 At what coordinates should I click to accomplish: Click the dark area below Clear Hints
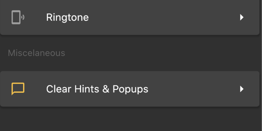coord(129,120)
